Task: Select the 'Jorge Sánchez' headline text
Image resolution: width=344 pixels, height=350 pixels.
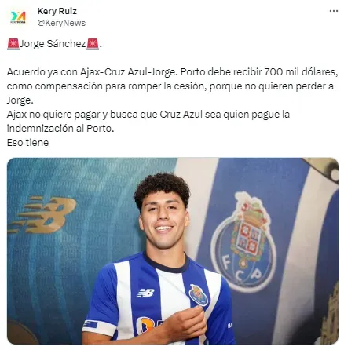Action: point(53,44)
